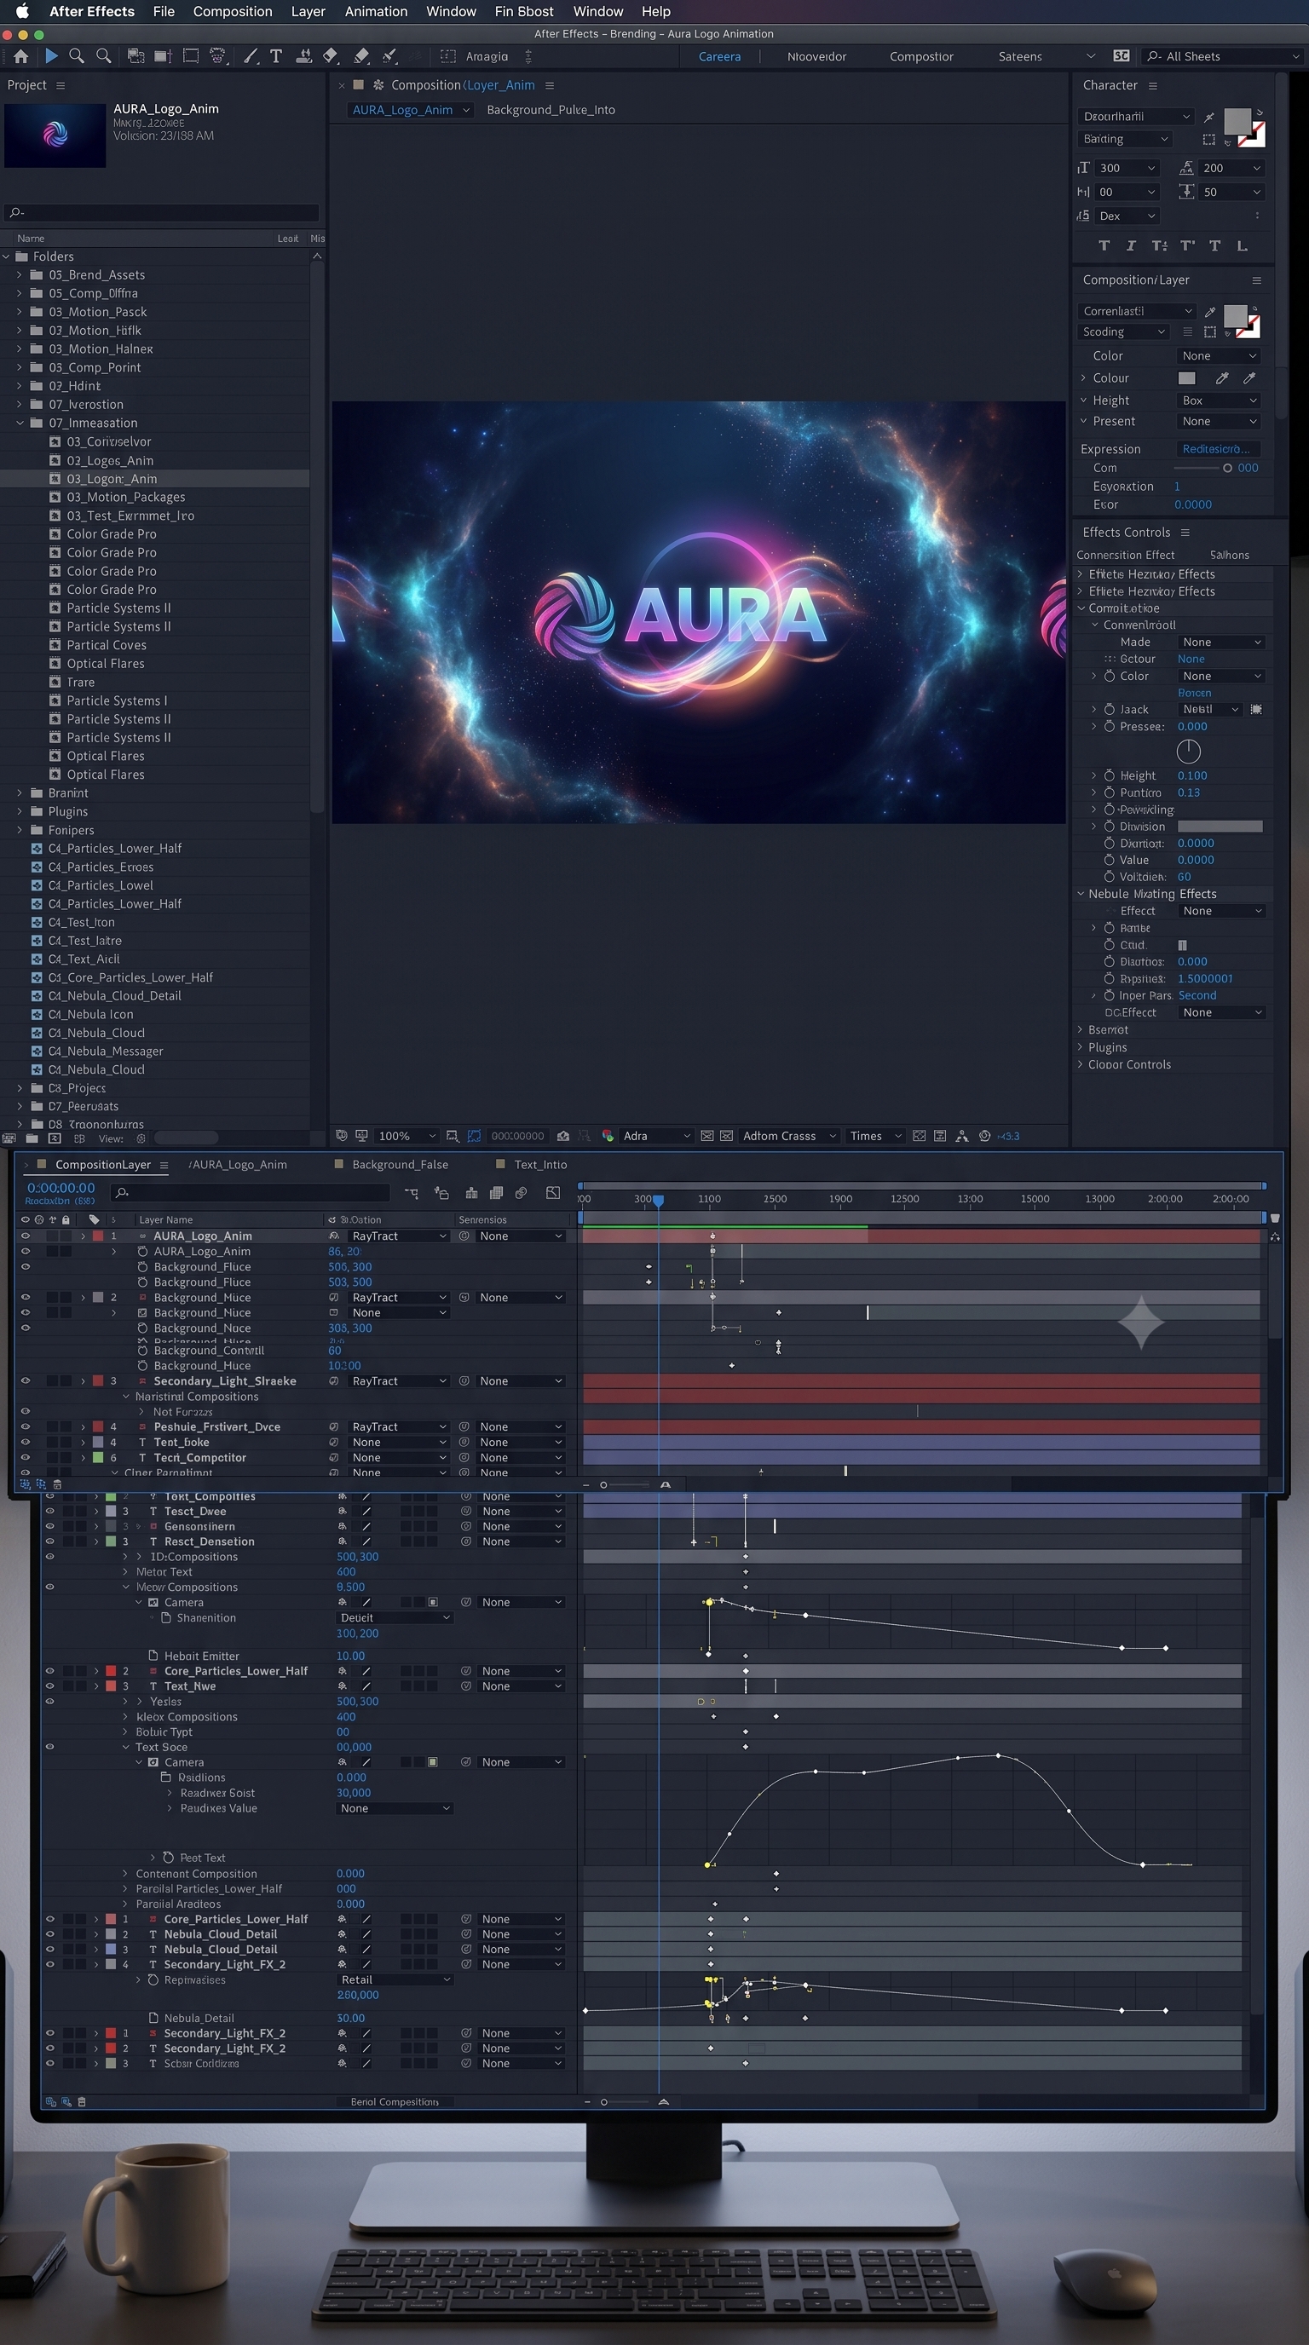Switch to the Careera workspace tab
The image size is (1309, 2345).
pos(719,56)
